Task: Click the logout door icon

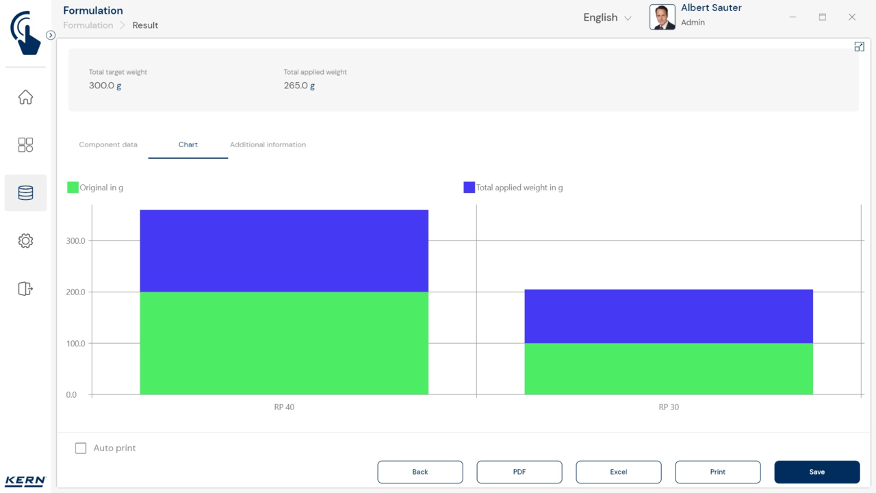Action: pos(25,289)
